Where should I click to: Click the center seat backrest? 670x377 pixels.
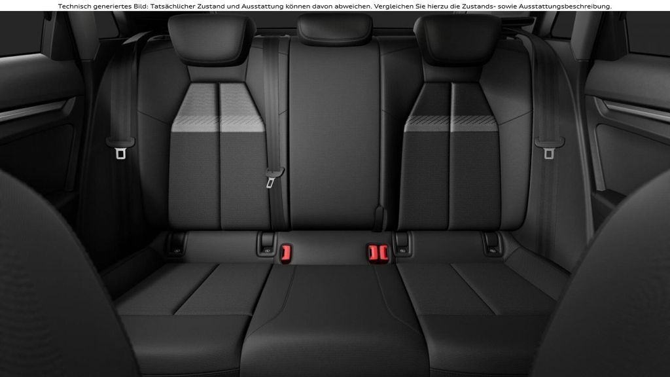coord(334,131)
